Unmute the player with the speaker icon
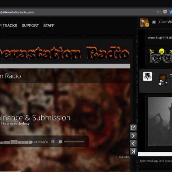172x172 pixels. (x=60, y=142)
